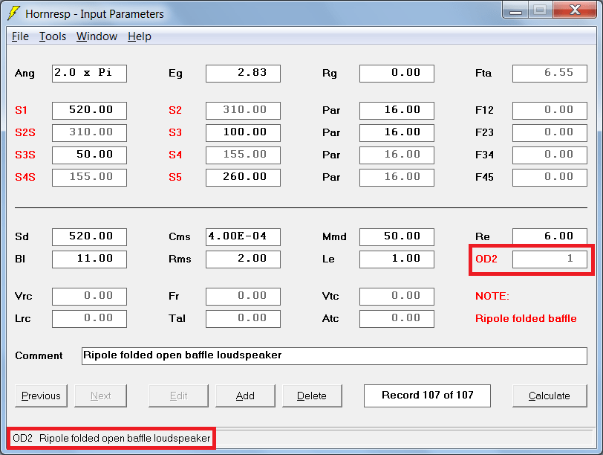Select the Atc input field
The image size is (603, 455).
pos(397,319)
